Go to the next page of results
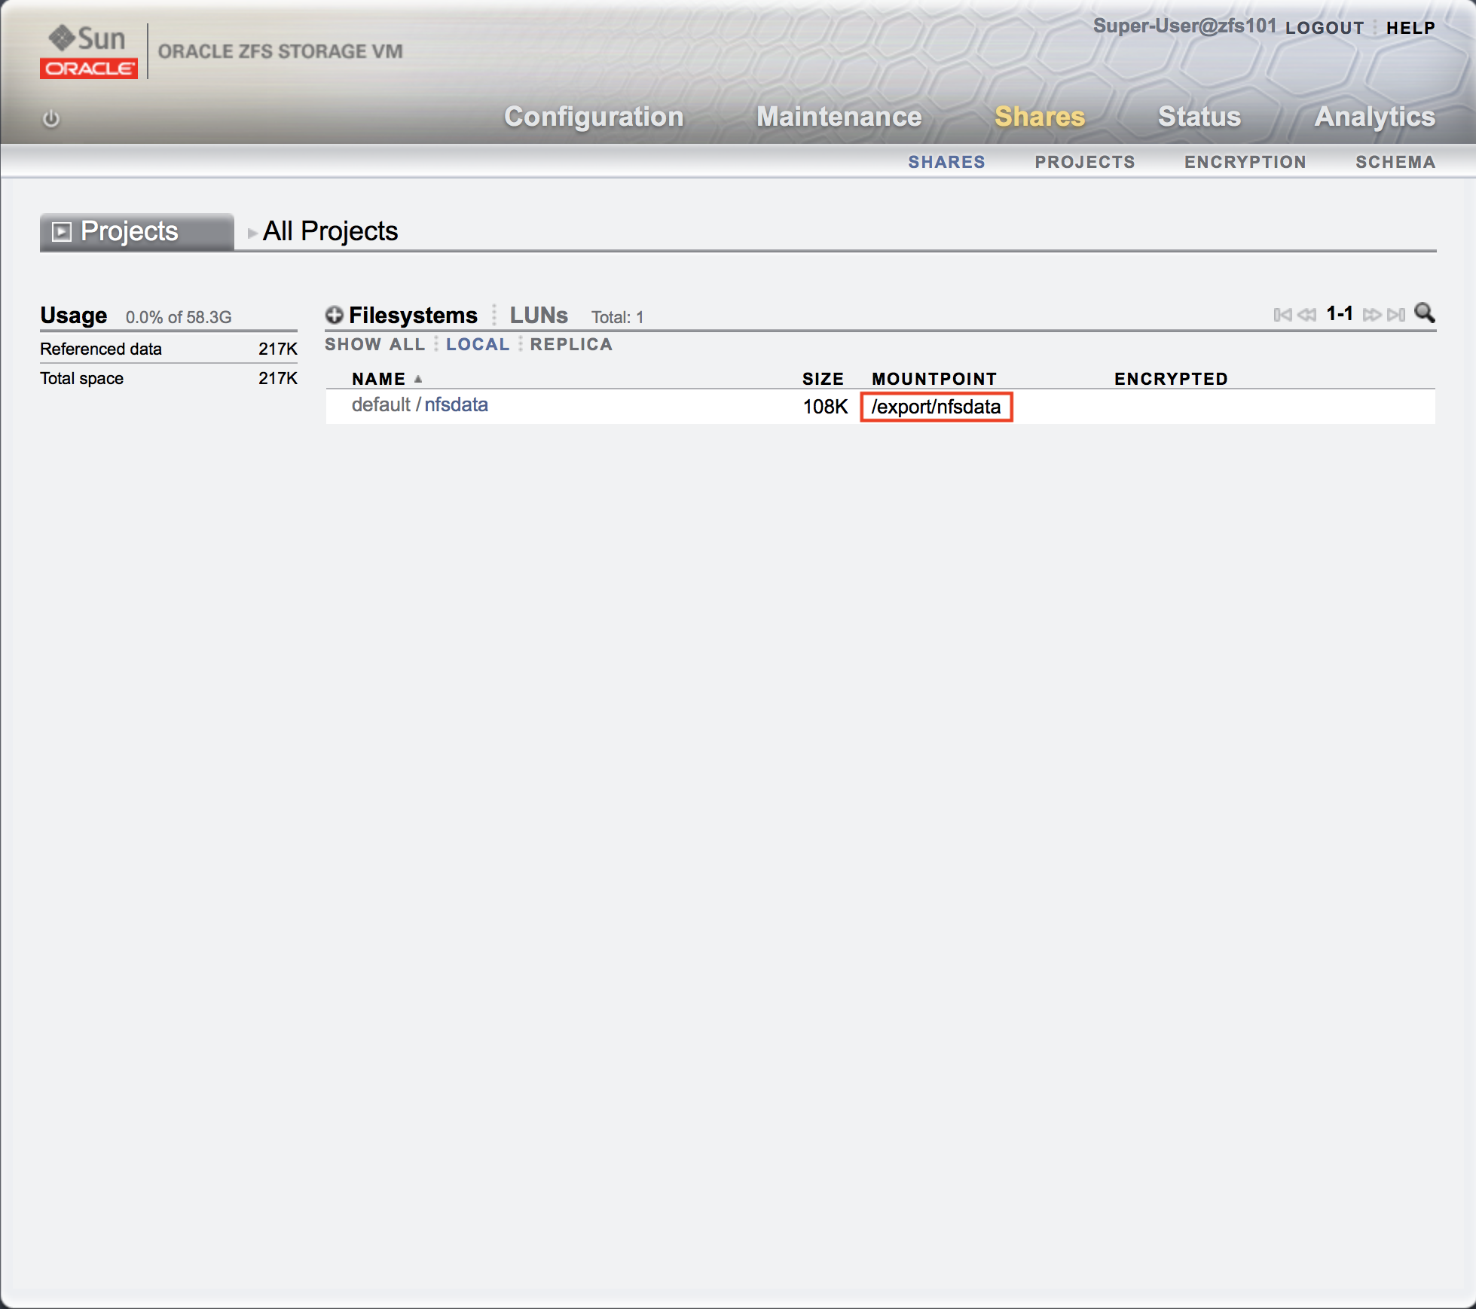 point(1372,315)
